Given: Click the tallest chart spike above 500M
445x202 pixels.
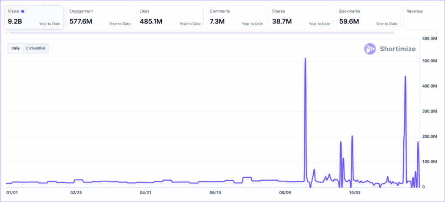Looking at the screenshot, I should 305,59.
